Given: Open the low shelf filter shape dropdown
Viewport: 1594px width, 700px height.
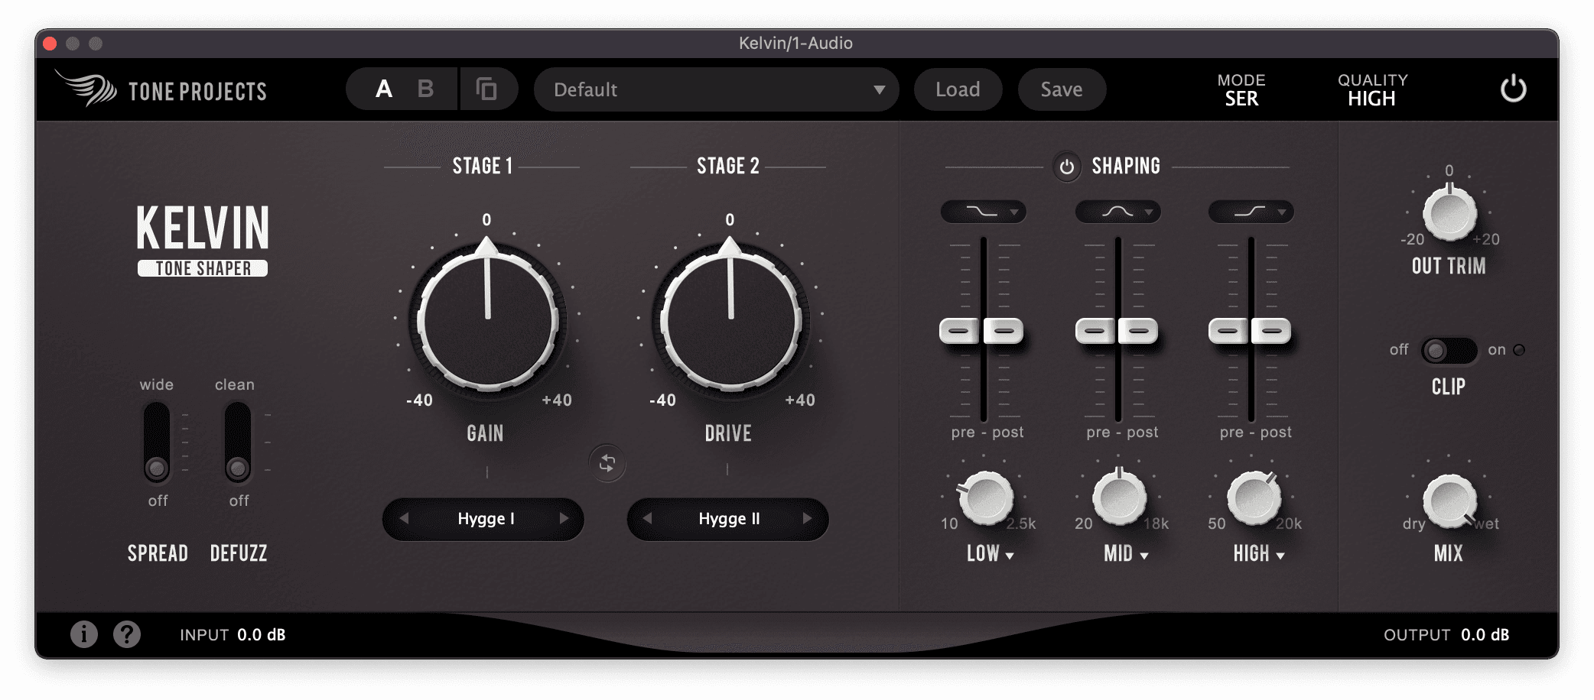Looking at the screenshot, I should [x=983, y=212].
